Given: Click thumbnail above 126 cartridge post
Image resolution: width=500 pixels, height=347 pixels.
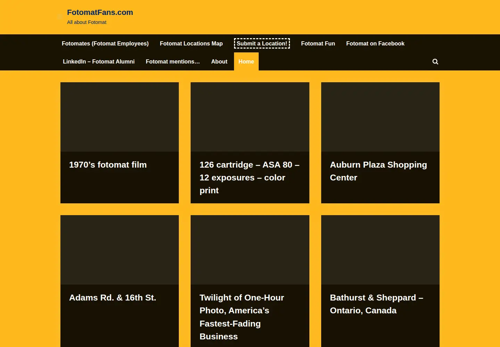Looking at the screenshot, I should point(250,117).
